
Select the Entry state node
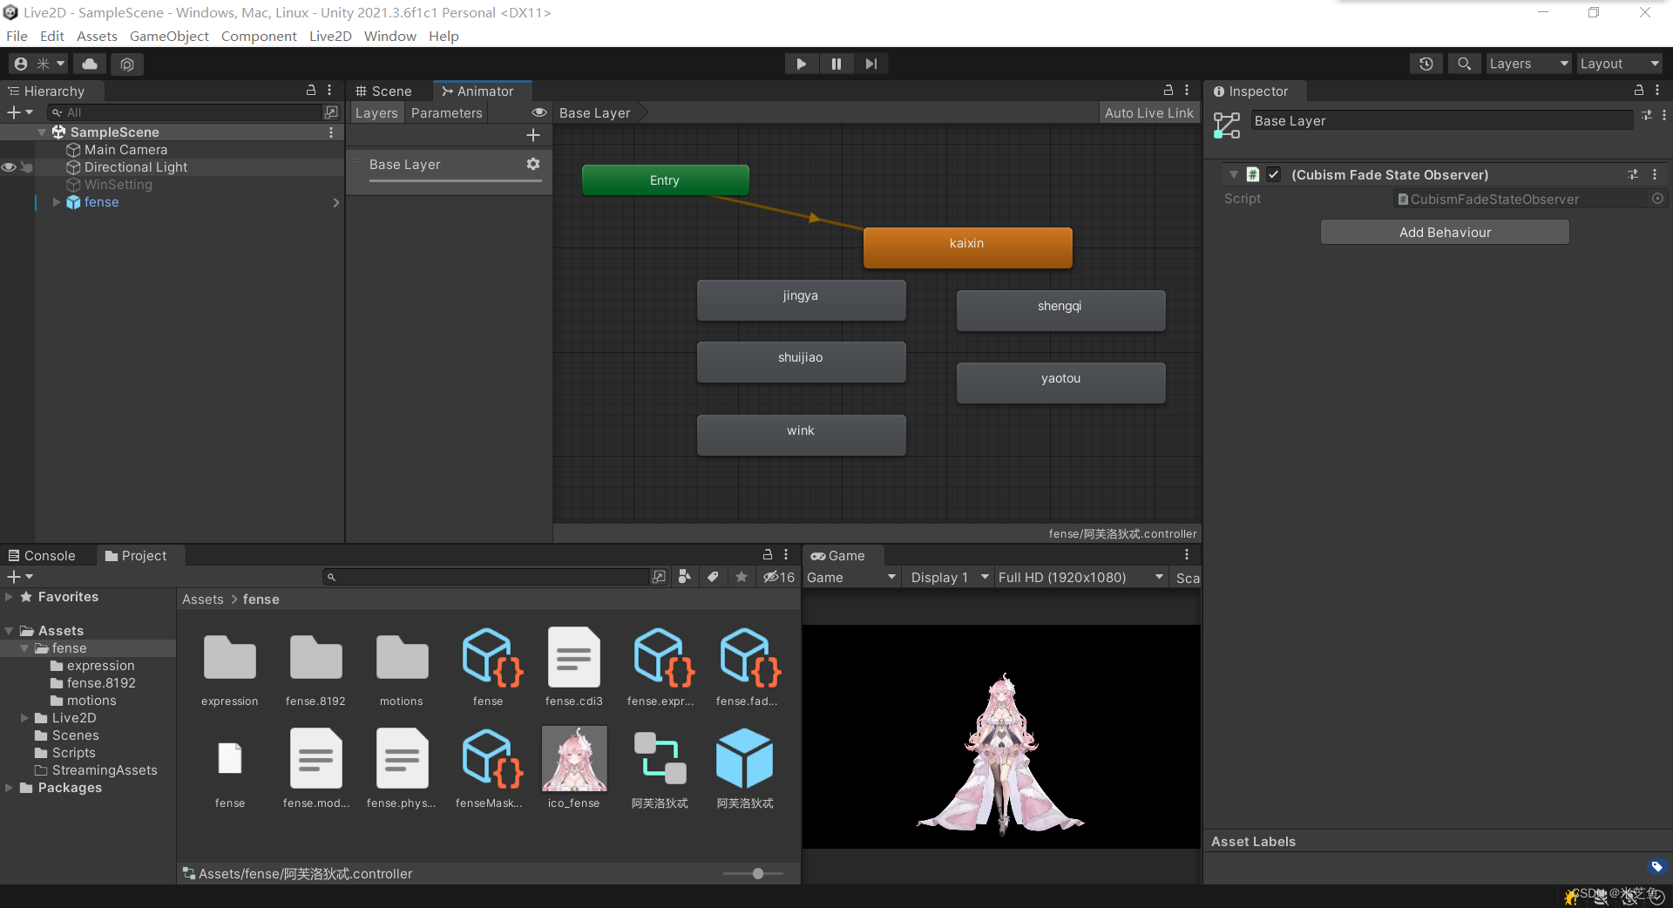click(x=665, y=180)
